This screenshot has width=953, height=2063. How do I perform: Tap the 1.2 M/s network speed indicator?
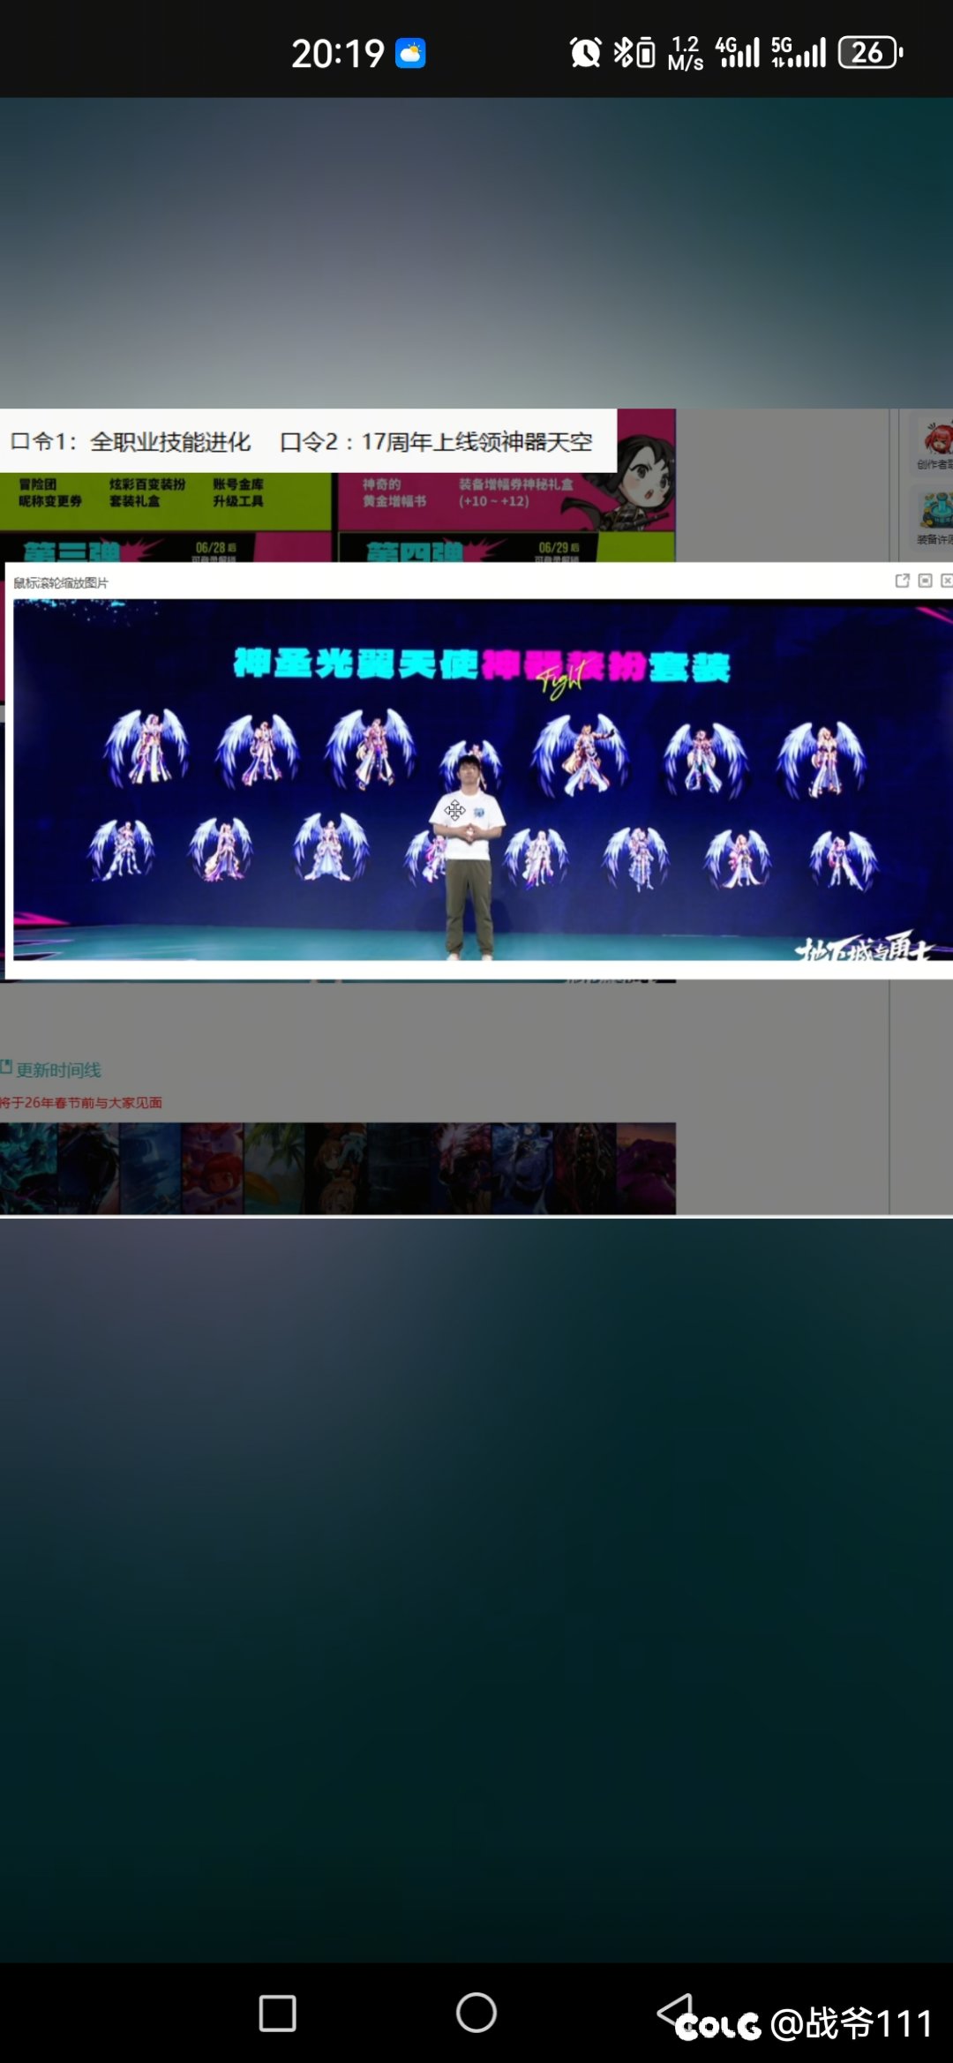(x=686, y=53)
